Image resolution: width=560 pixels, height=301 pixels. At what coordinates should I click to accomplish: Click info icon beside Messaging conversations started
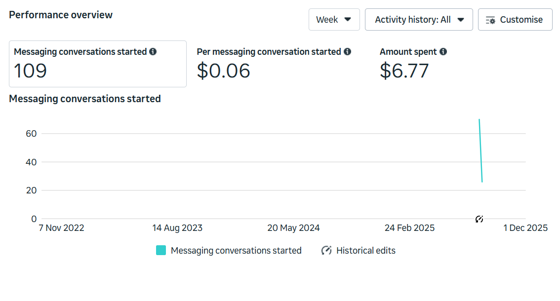[x=153, y=52]
